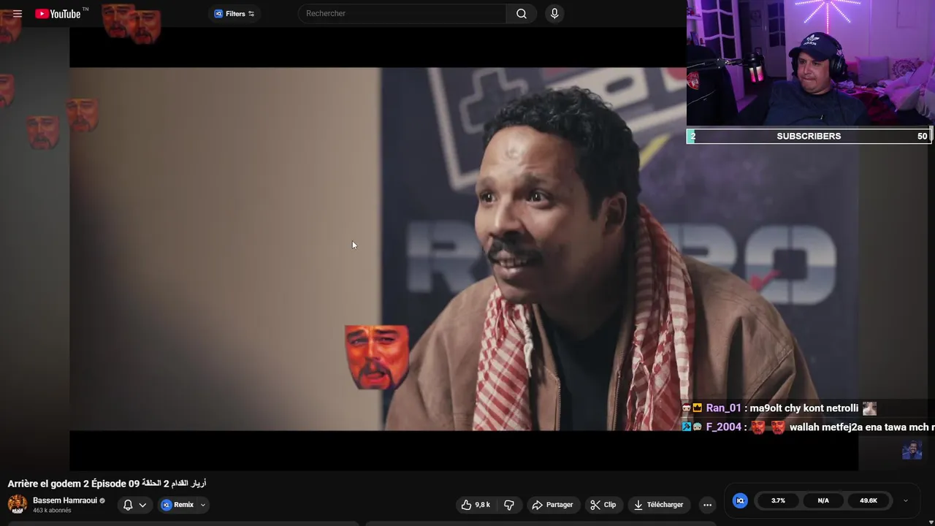
Task: Click the verified badge next to Bassem Hamraoui
Action: pos(102,500)
